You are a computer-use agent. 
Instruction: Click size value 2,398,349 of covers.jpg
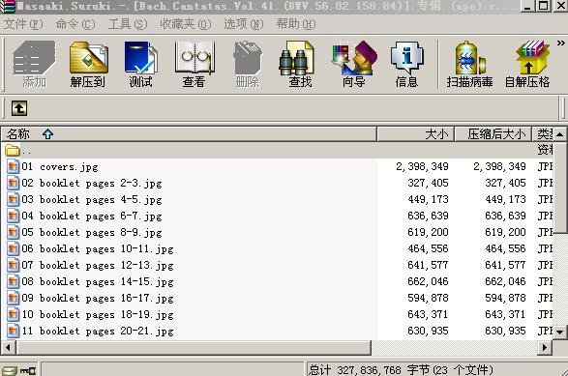[423, 166]
